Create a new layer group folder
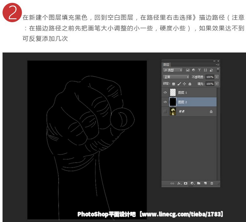The height and width of the screenshot is (222, 246). point(199,183)
